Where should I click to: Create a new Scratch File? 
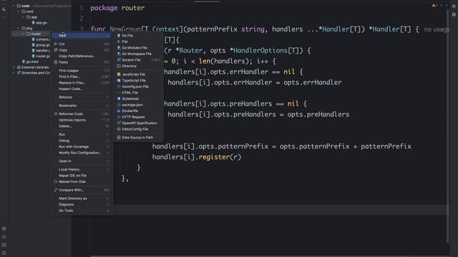(138, 60)
